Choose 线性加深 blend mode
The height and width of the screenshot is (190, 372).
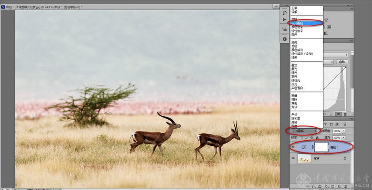coord(297,31)
